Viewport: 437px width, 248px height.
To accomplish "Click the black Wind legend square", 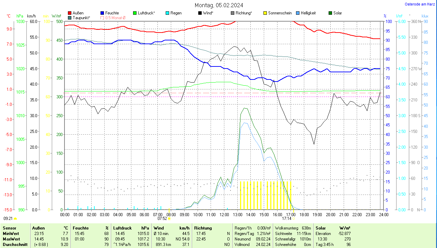I will 200,13.
